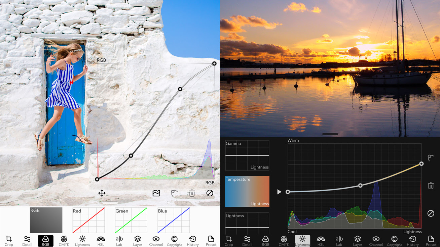Click bottom-left origin point of RGB curve
The image size is (440, 247).
pyautogui.click(x=97, y=179)
